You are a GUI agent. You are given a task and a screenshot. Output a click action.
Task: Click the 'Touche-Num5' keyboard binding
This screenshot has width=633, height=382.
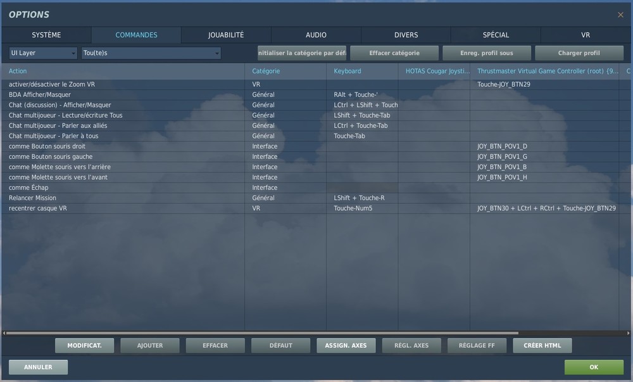[x=362, y=208]
